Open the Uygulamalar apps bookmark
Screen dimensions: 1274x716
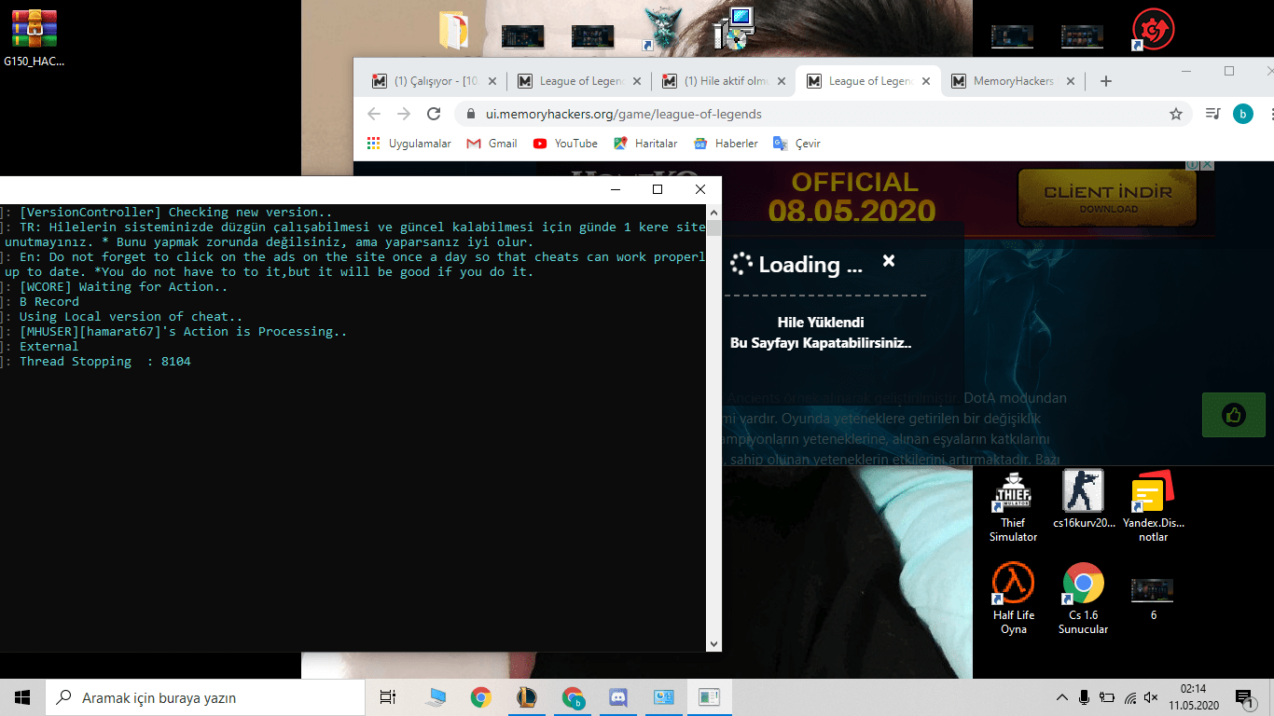pos(409,144)
